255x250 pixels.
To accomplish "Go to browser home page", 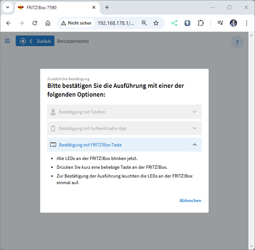I will pos(48,23).
